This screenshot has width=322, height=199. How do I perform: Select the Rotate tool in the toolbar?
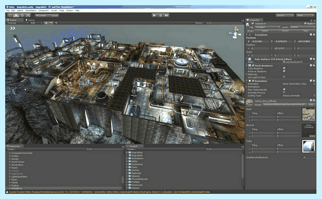click(22, 16)
